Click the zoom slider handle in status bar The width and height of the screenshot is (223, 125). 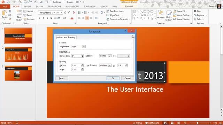tap(198, 123)
